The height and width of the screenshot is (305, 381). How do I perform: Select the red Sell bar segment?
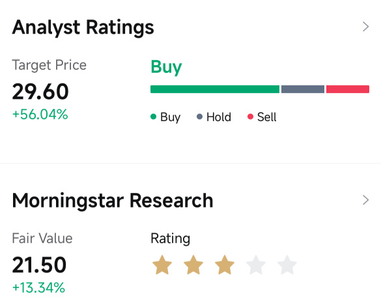pos(348,89)
